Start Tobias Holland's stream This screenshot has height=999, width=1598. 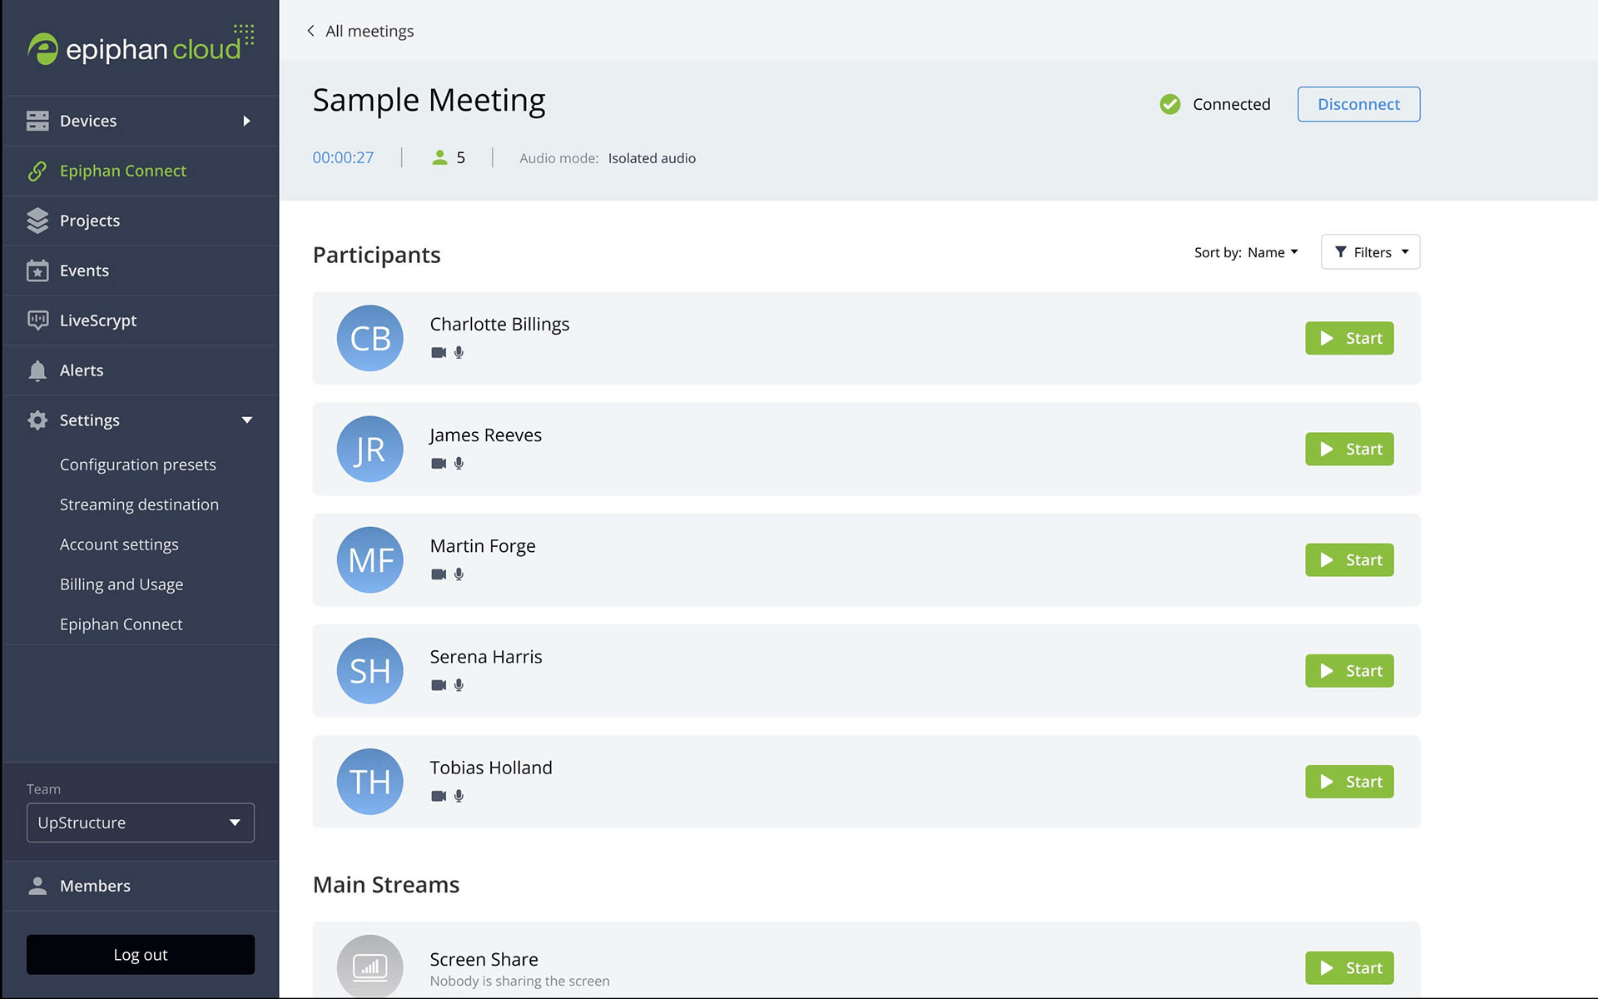[x=1349, y=781]
